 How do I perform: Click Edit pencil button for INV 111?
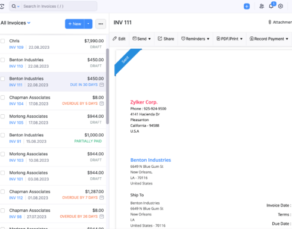point(119,39)
